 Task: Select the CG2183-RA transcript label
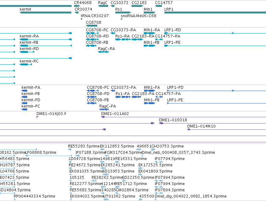[x=143, y=36]
